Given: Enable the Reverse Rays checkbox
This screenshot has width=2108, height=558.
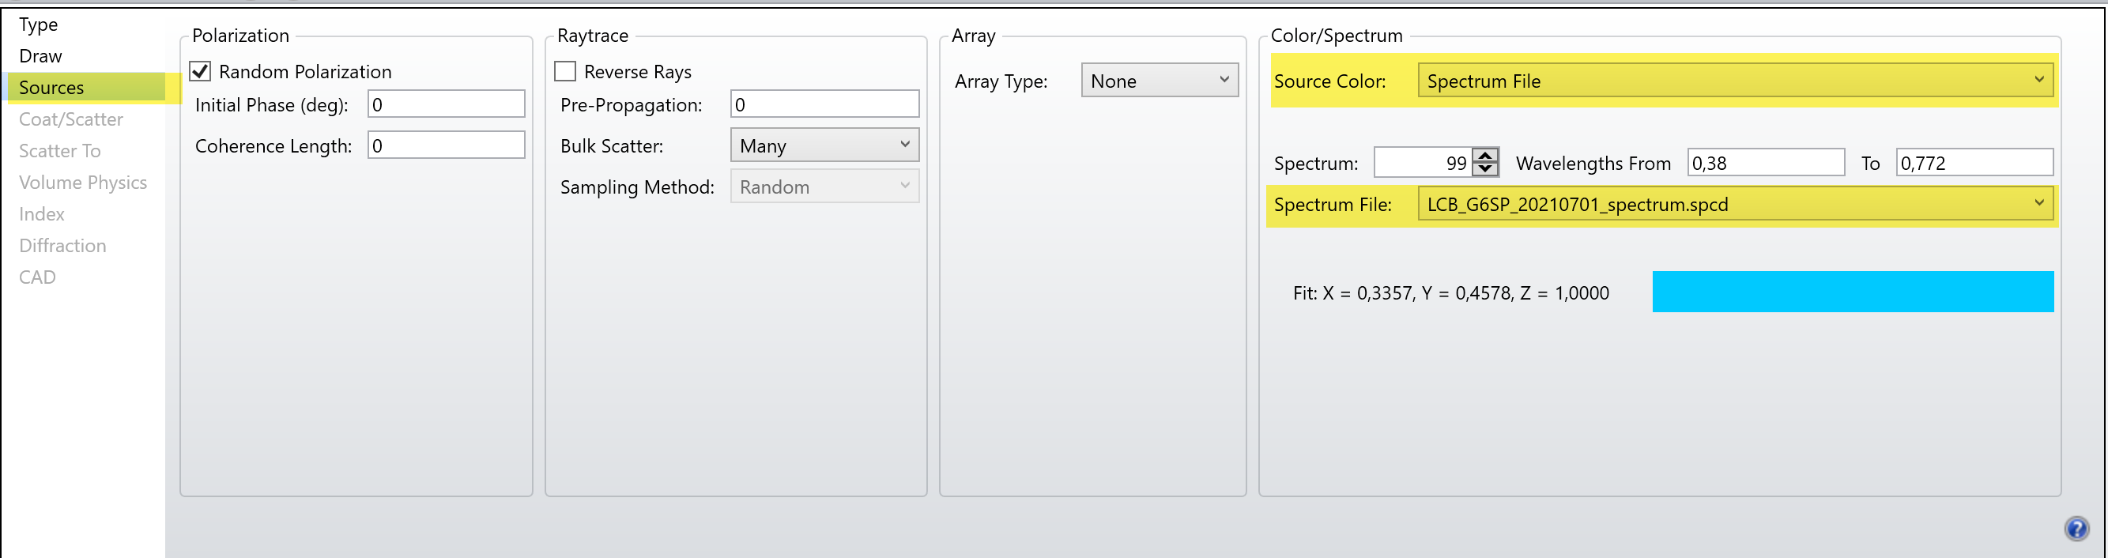Looking at the screenshot, I should (565, 71).
